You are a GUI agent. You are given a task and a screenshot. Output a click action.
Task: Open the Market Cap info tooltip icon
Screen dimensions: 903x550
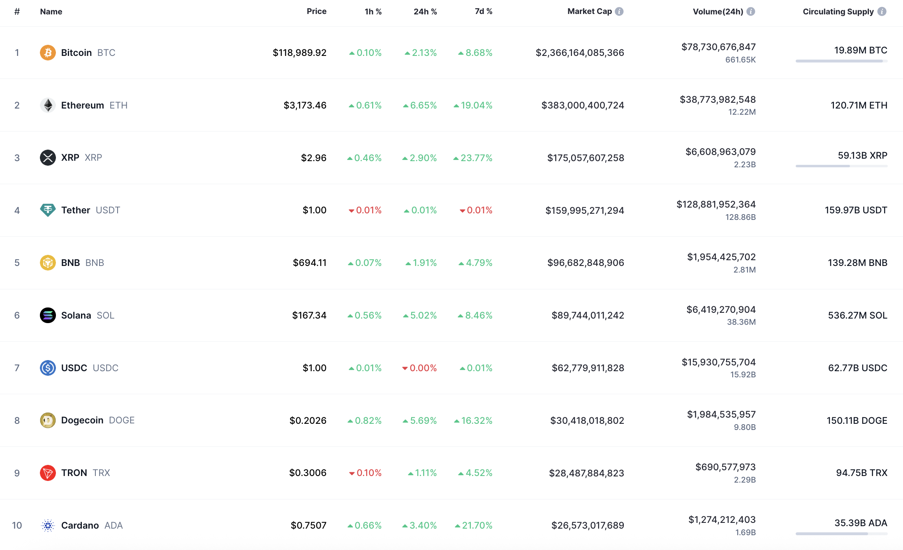point(619,12)
